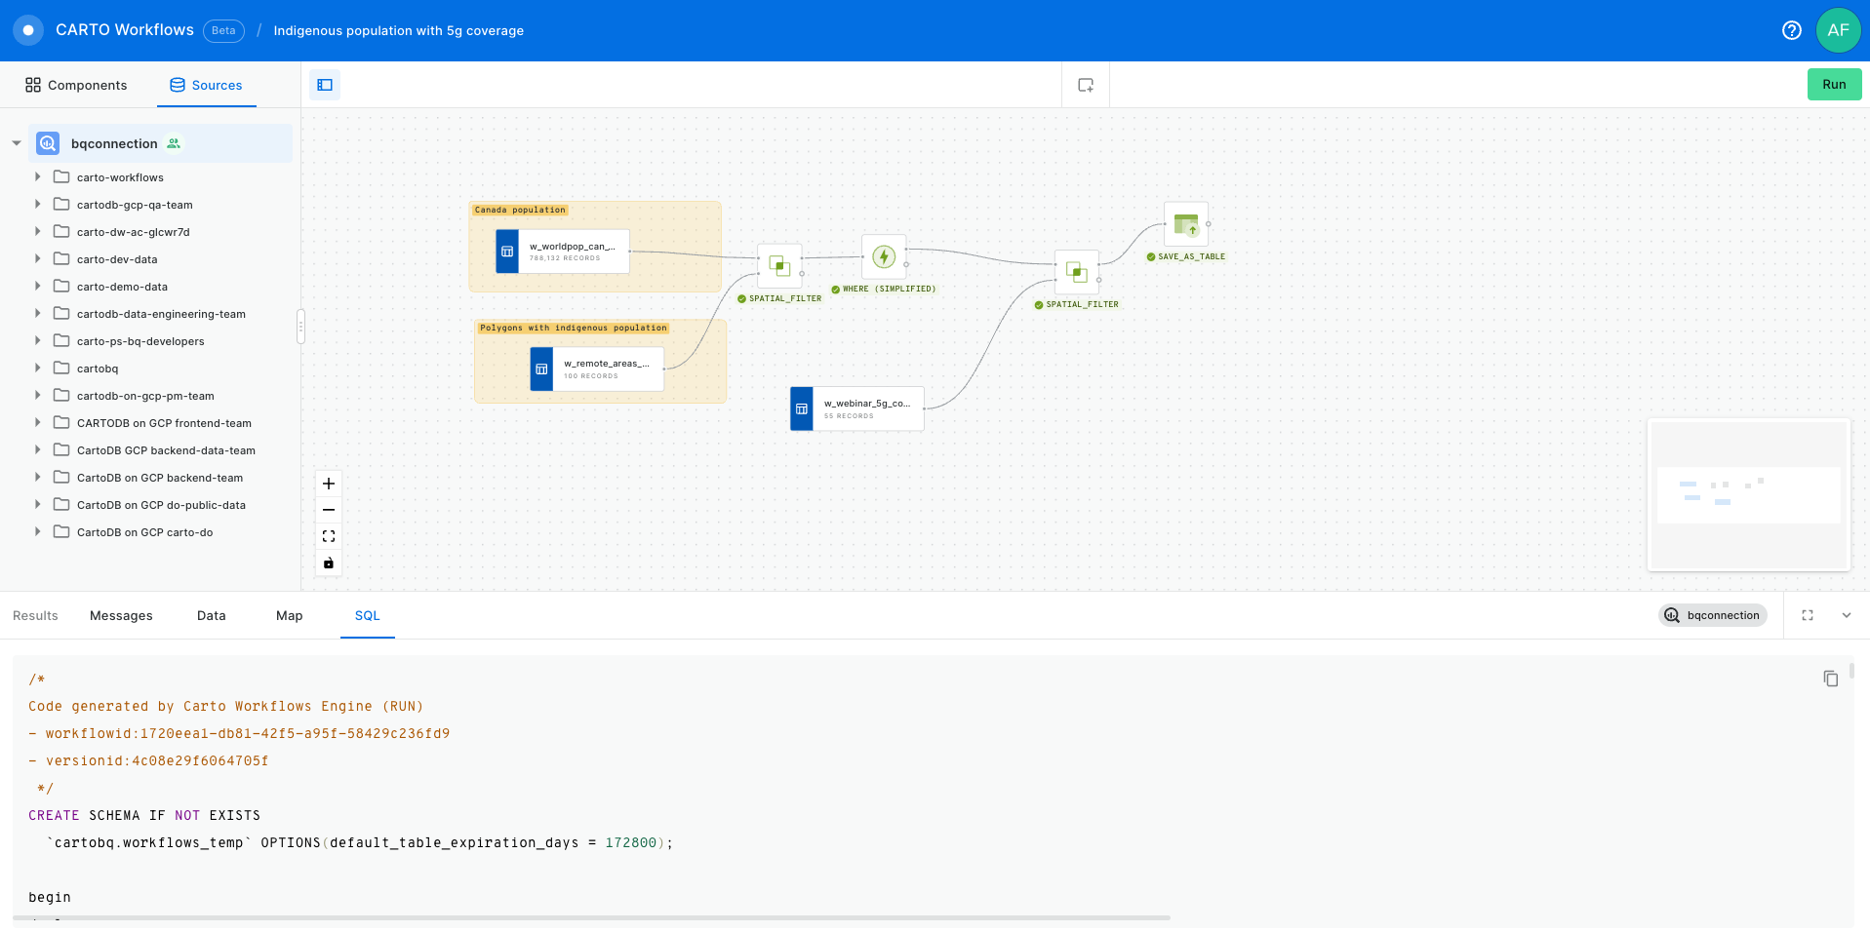Click the fit view canvas icon
Image resolution: width=1870 pixels, height=932 pixels.
(x=329, y=536)
